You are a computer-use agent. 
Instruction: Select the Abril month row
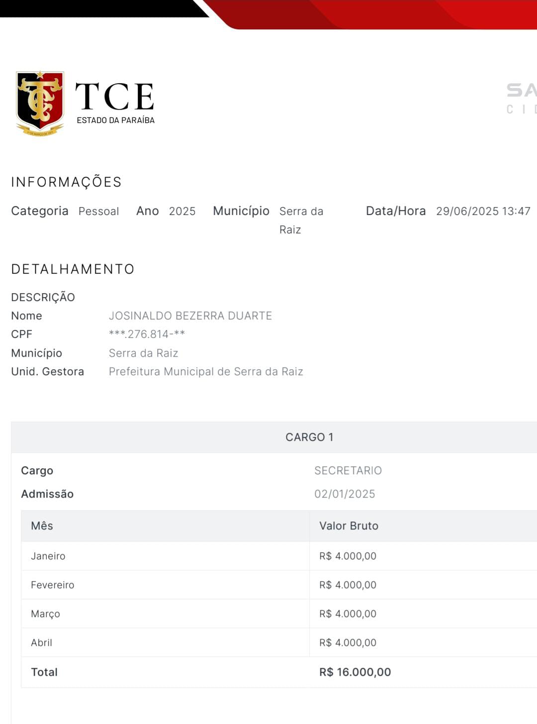tap(42, 643)
